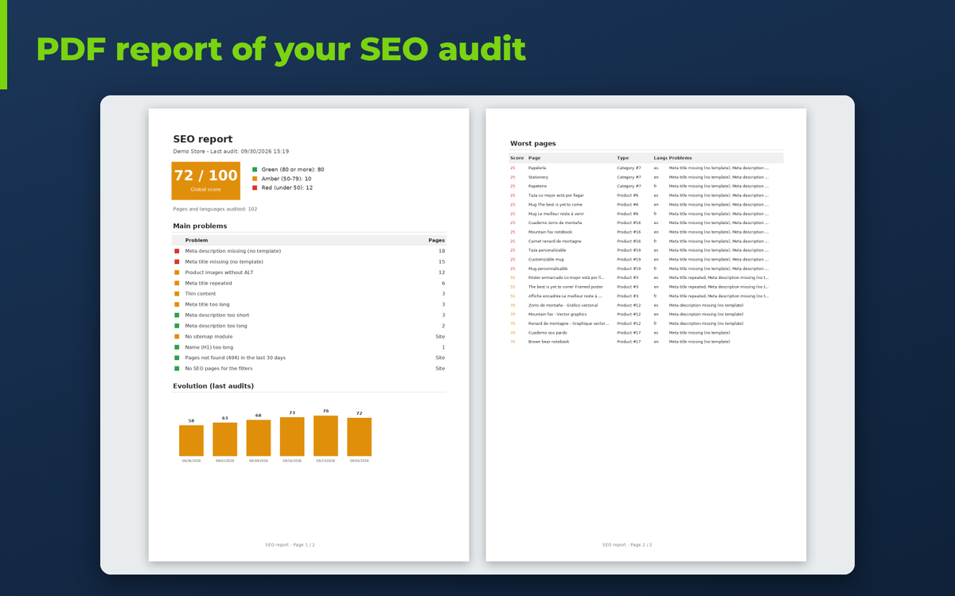The image size is (955, 596).
Task: Click 'Demo Store - Last audit' subtitle line
Action: coord(231,151)
